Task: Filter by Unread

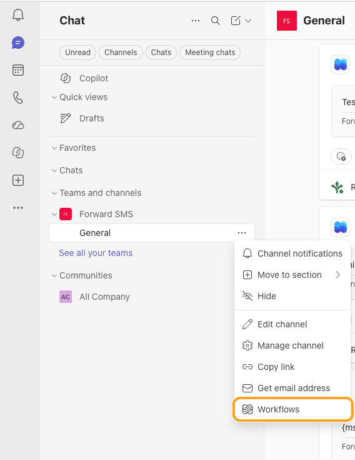Action: [x=77, y=53]
